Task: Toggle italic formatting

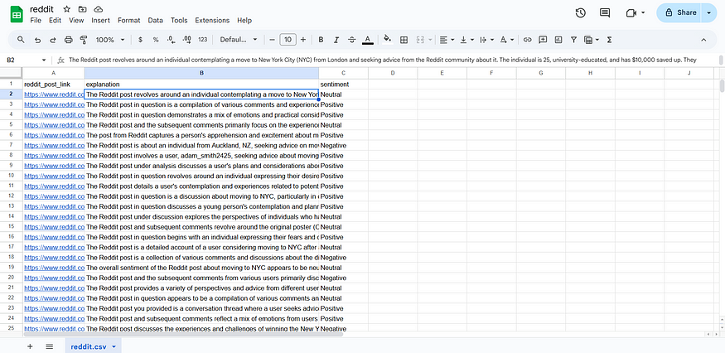Action: click(336, 40)
